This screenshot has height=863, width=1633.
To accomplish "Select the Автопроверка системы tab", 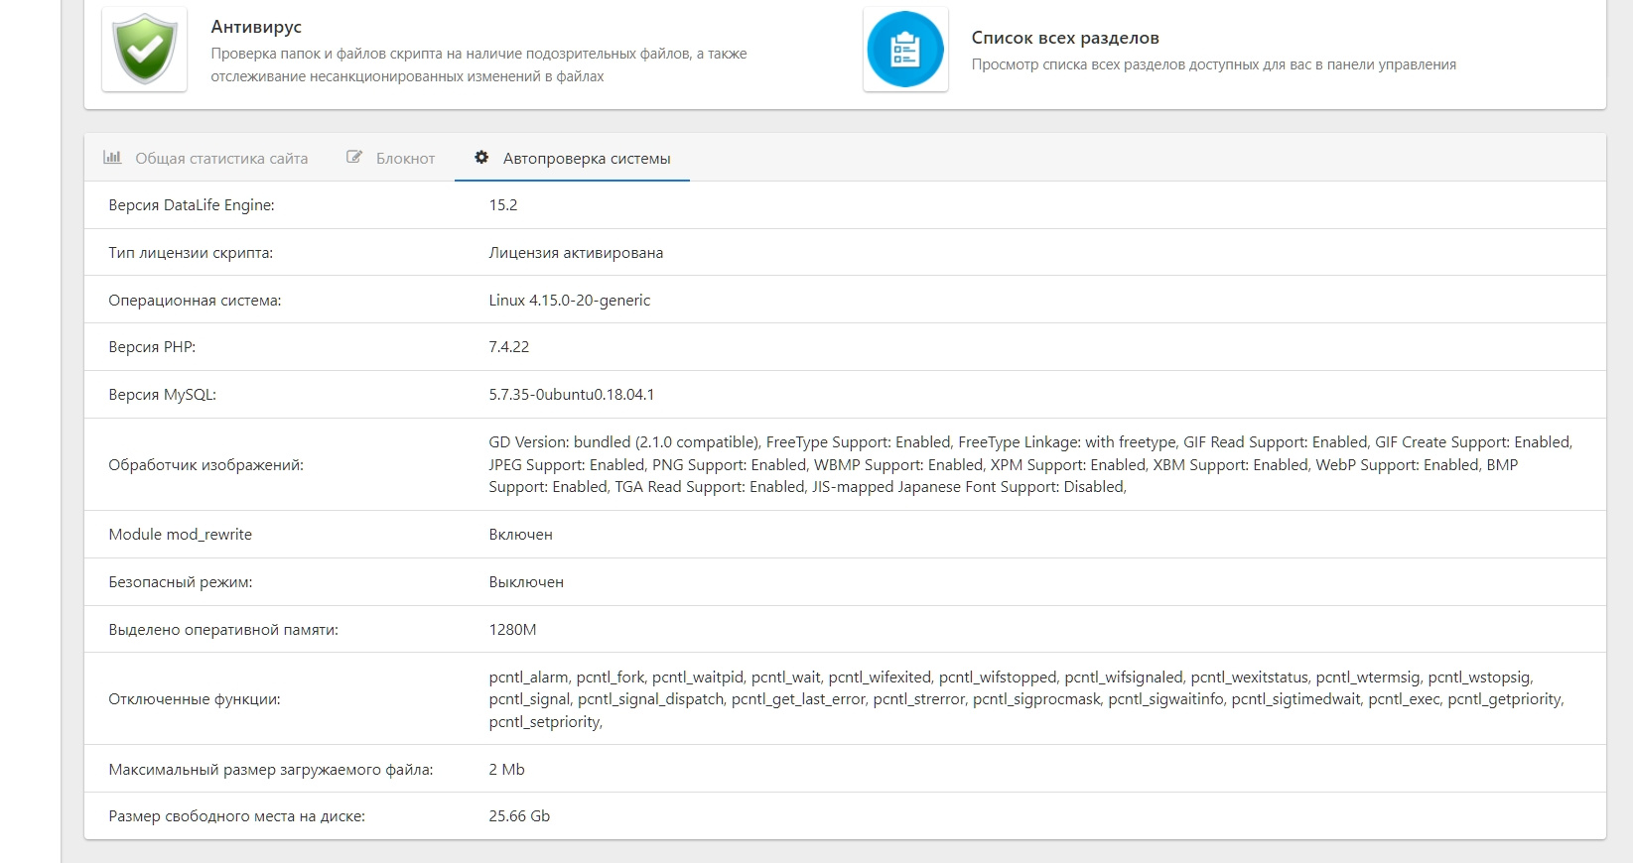I will (586, 159).
